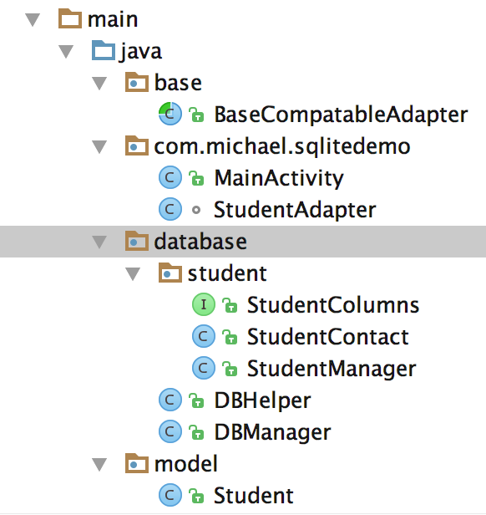This screenshot has width=486, height=515.
Task: Click the class icon beside DBHelper
Action: (170, 400)
